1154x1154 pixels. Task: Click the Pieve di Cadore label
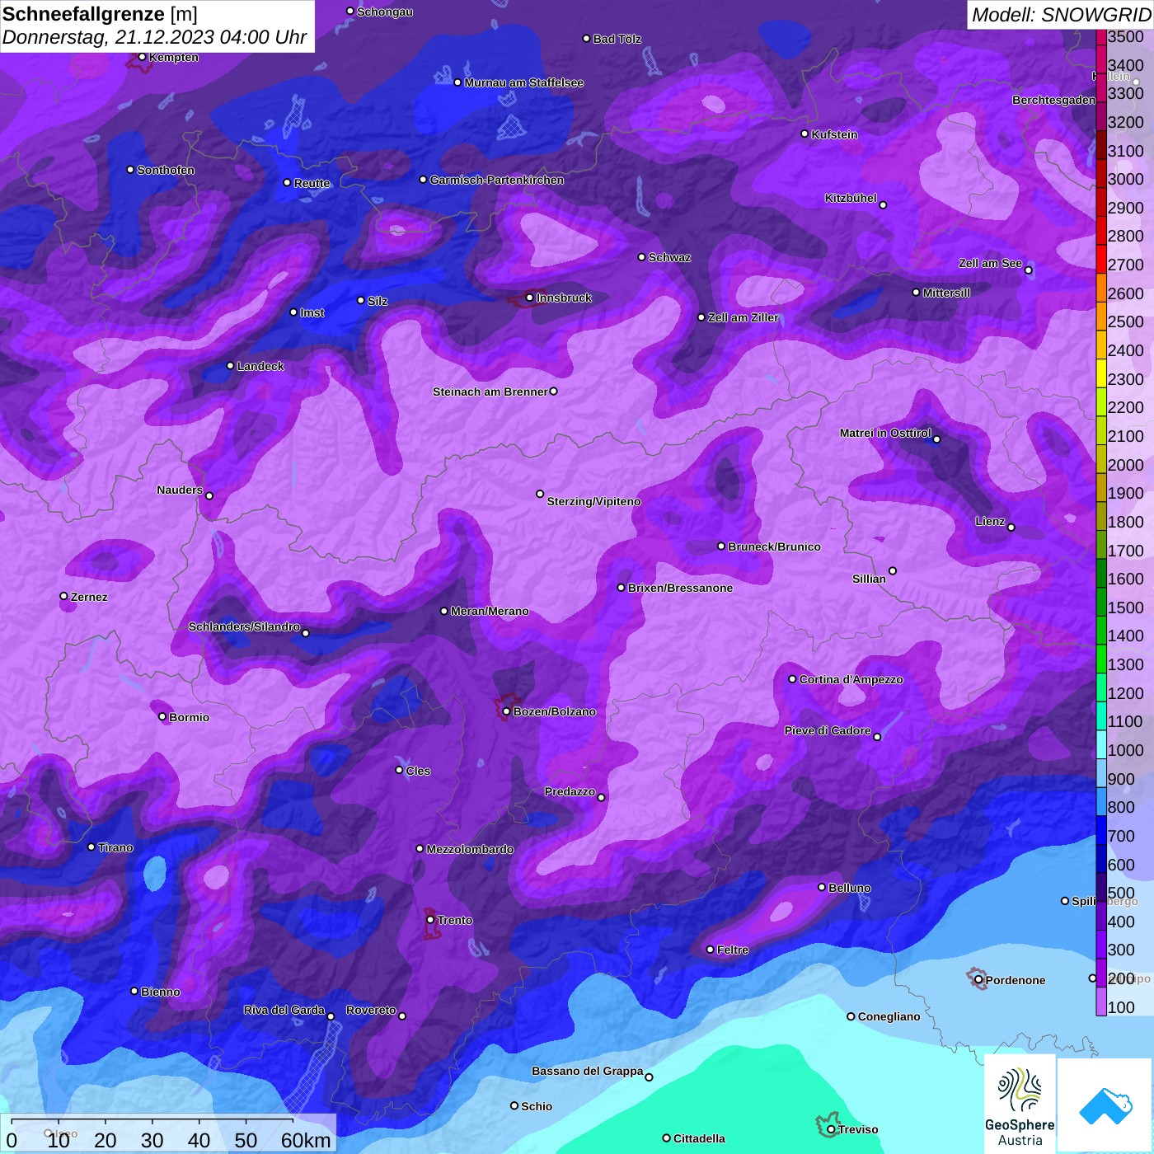(827, 730)
